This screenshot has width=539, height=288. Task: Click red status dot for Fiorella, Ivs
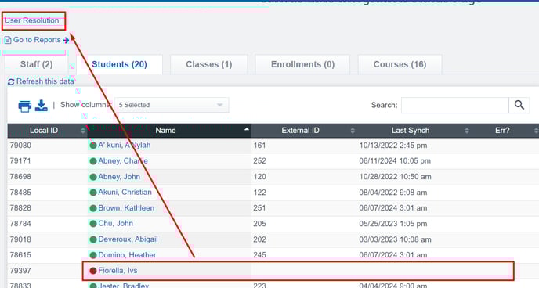pyautogui.click(x=93, y=271)
